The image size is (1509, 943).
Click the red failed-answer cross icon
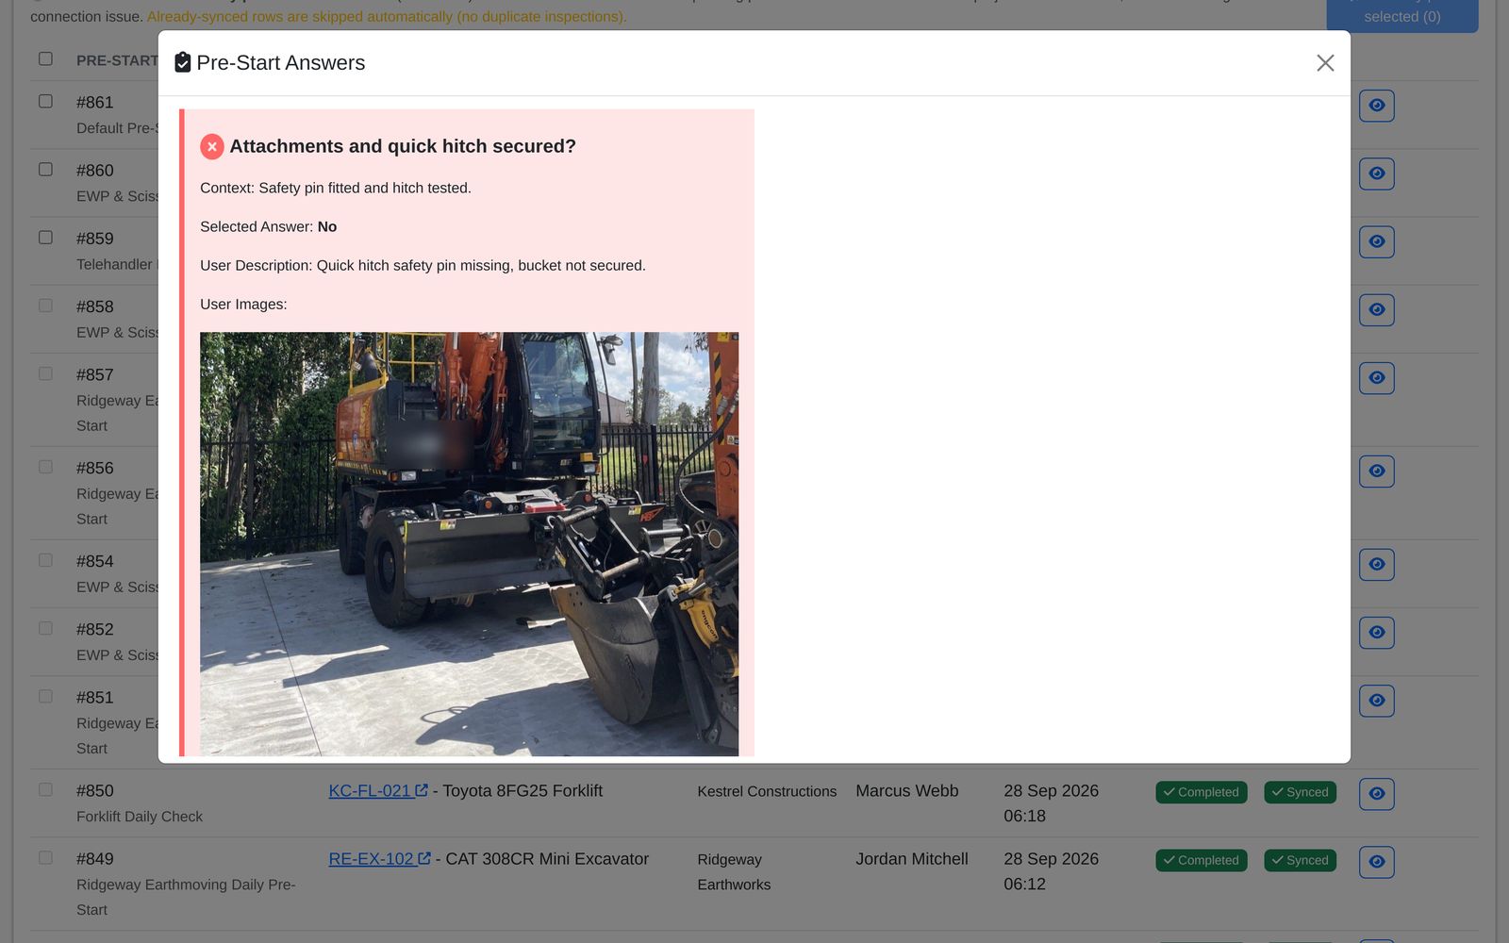[212, 146]
